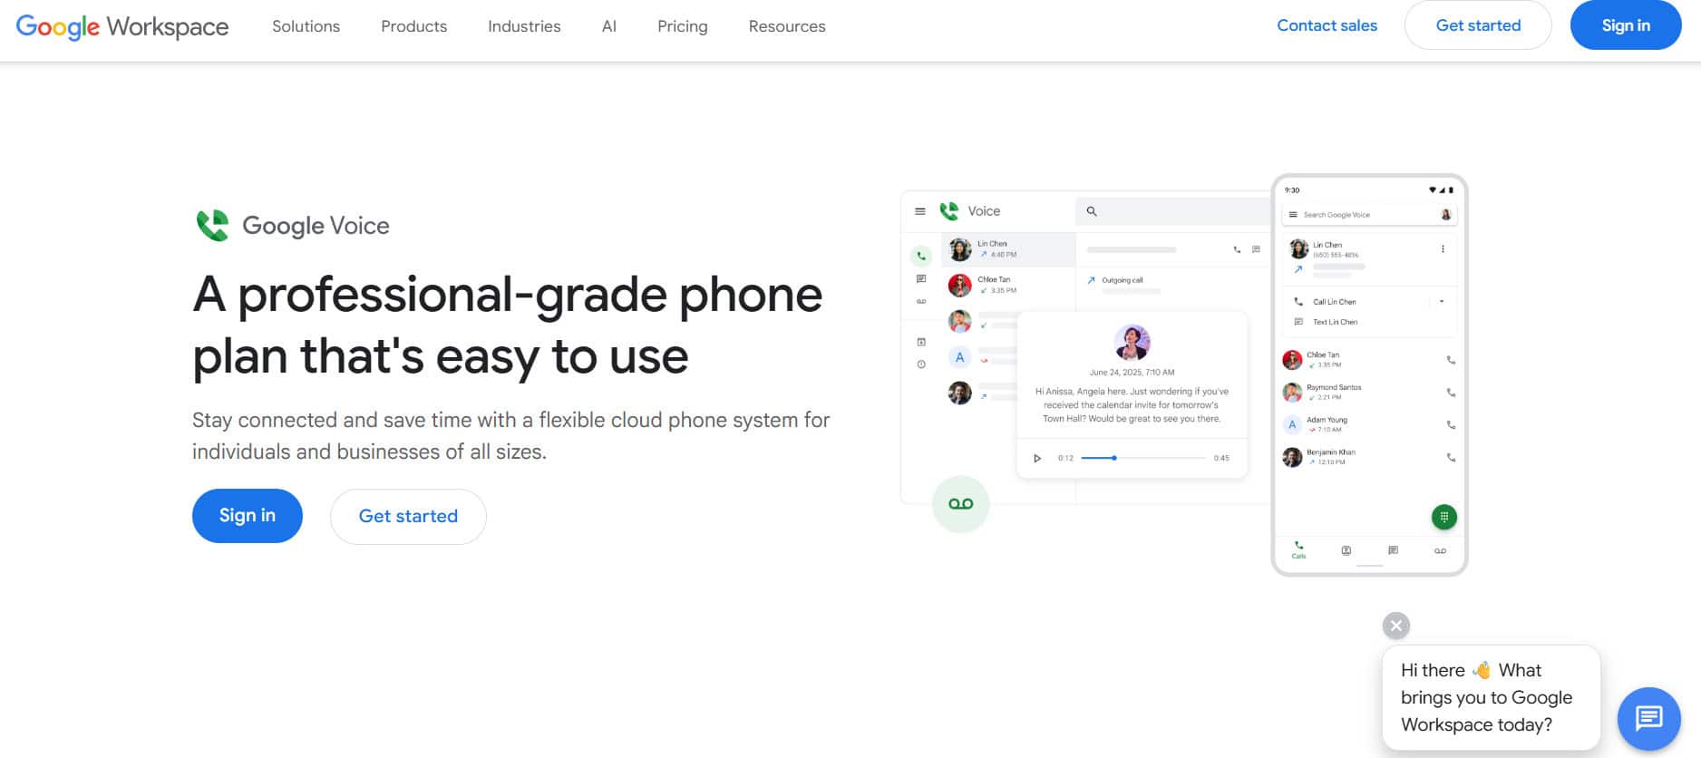
Task: Open the blue chat launcher icon
Action: (1649, 719)
